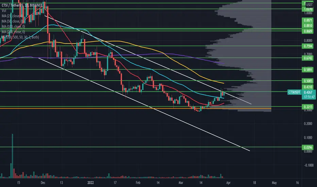Click the 13 date on time axis
The height and width of the screenshot is (187, 317).
pyautogui.click(x=61, y=183)
